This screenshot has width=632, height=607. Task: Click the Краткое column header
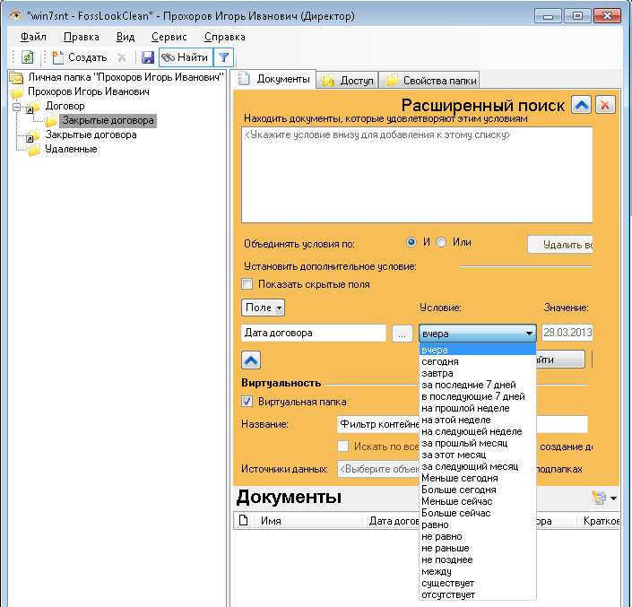click(598, 521)
